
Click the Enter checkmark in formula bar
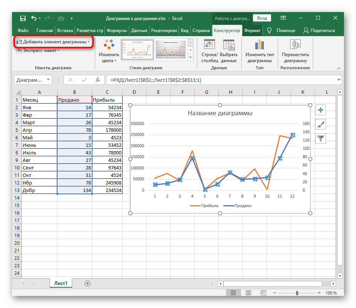click(x=84, y=80)
